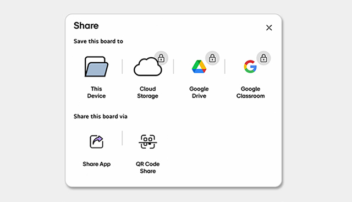Click the "Share this board via" heading
This screenshot has width=352, height=202.
[100, 116]
